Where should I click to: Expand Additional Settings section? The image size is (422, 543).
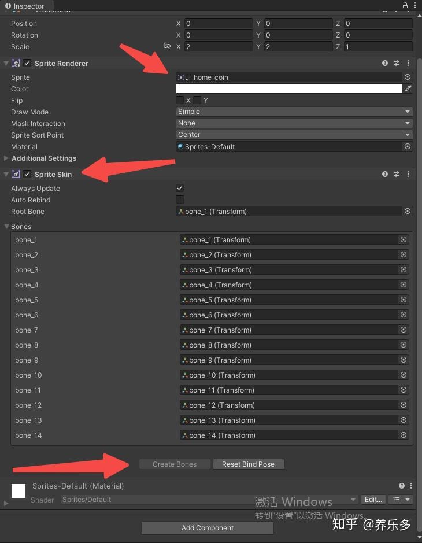(6, 158)
